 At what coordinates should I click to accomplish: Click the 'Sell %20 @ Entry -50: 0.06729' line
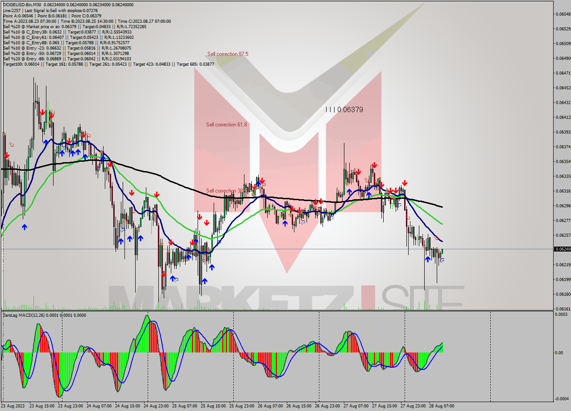(67, 53)
